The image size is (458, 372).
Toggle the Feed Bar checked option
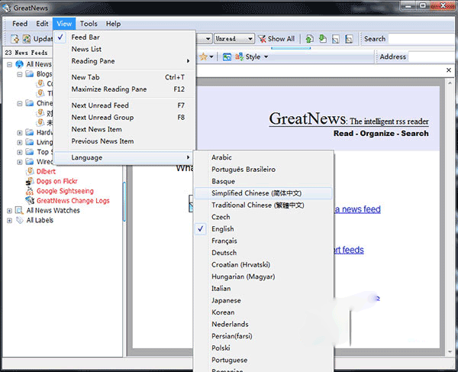[85, 37]
